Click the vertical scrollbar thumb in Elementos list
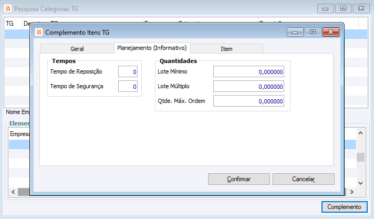This screenshot has height=219, width=374. coord(361,157)
